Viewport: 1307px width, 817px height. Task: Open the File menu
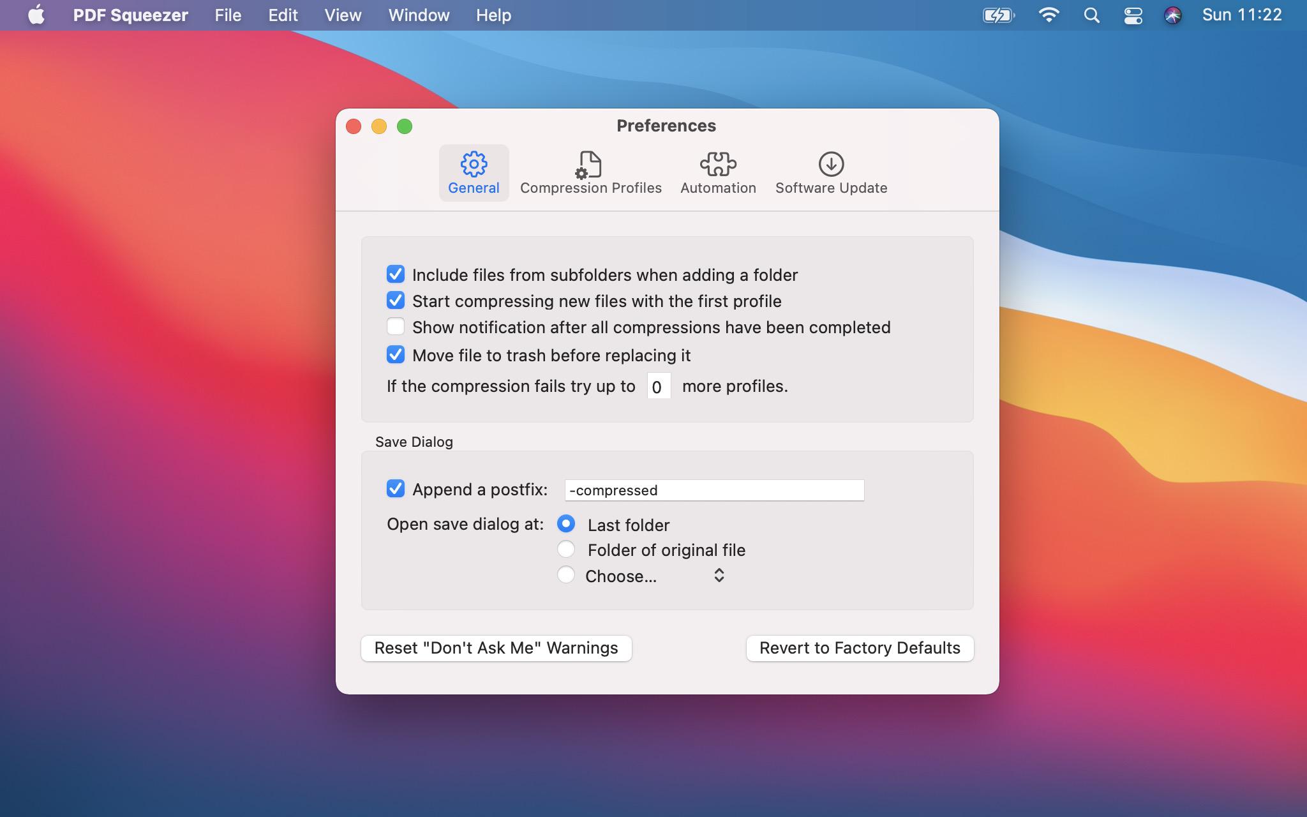coord(228,15)
